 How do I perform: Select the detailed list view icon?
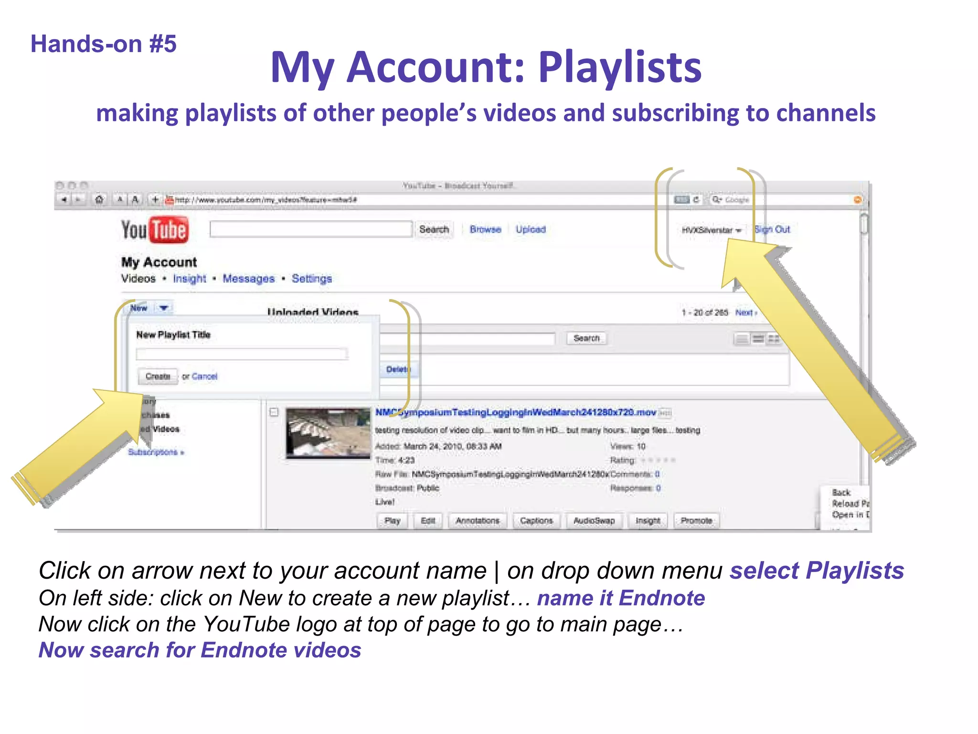tap(758, 339)
